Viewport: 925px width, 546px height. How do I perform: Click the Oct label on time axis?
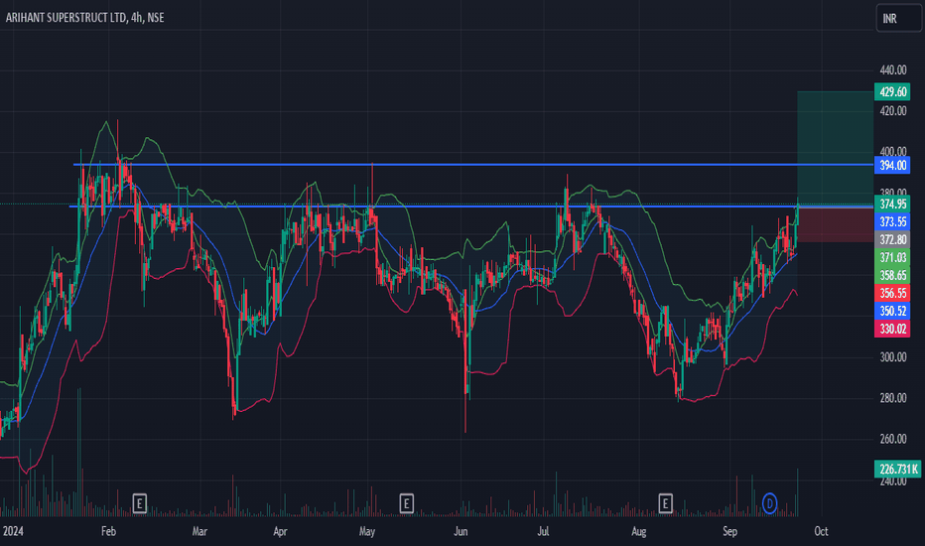(821, 531)
